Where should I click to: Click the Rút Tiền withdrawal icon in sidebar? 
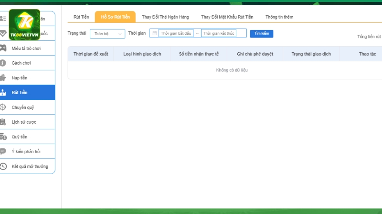tap(3, 92)
